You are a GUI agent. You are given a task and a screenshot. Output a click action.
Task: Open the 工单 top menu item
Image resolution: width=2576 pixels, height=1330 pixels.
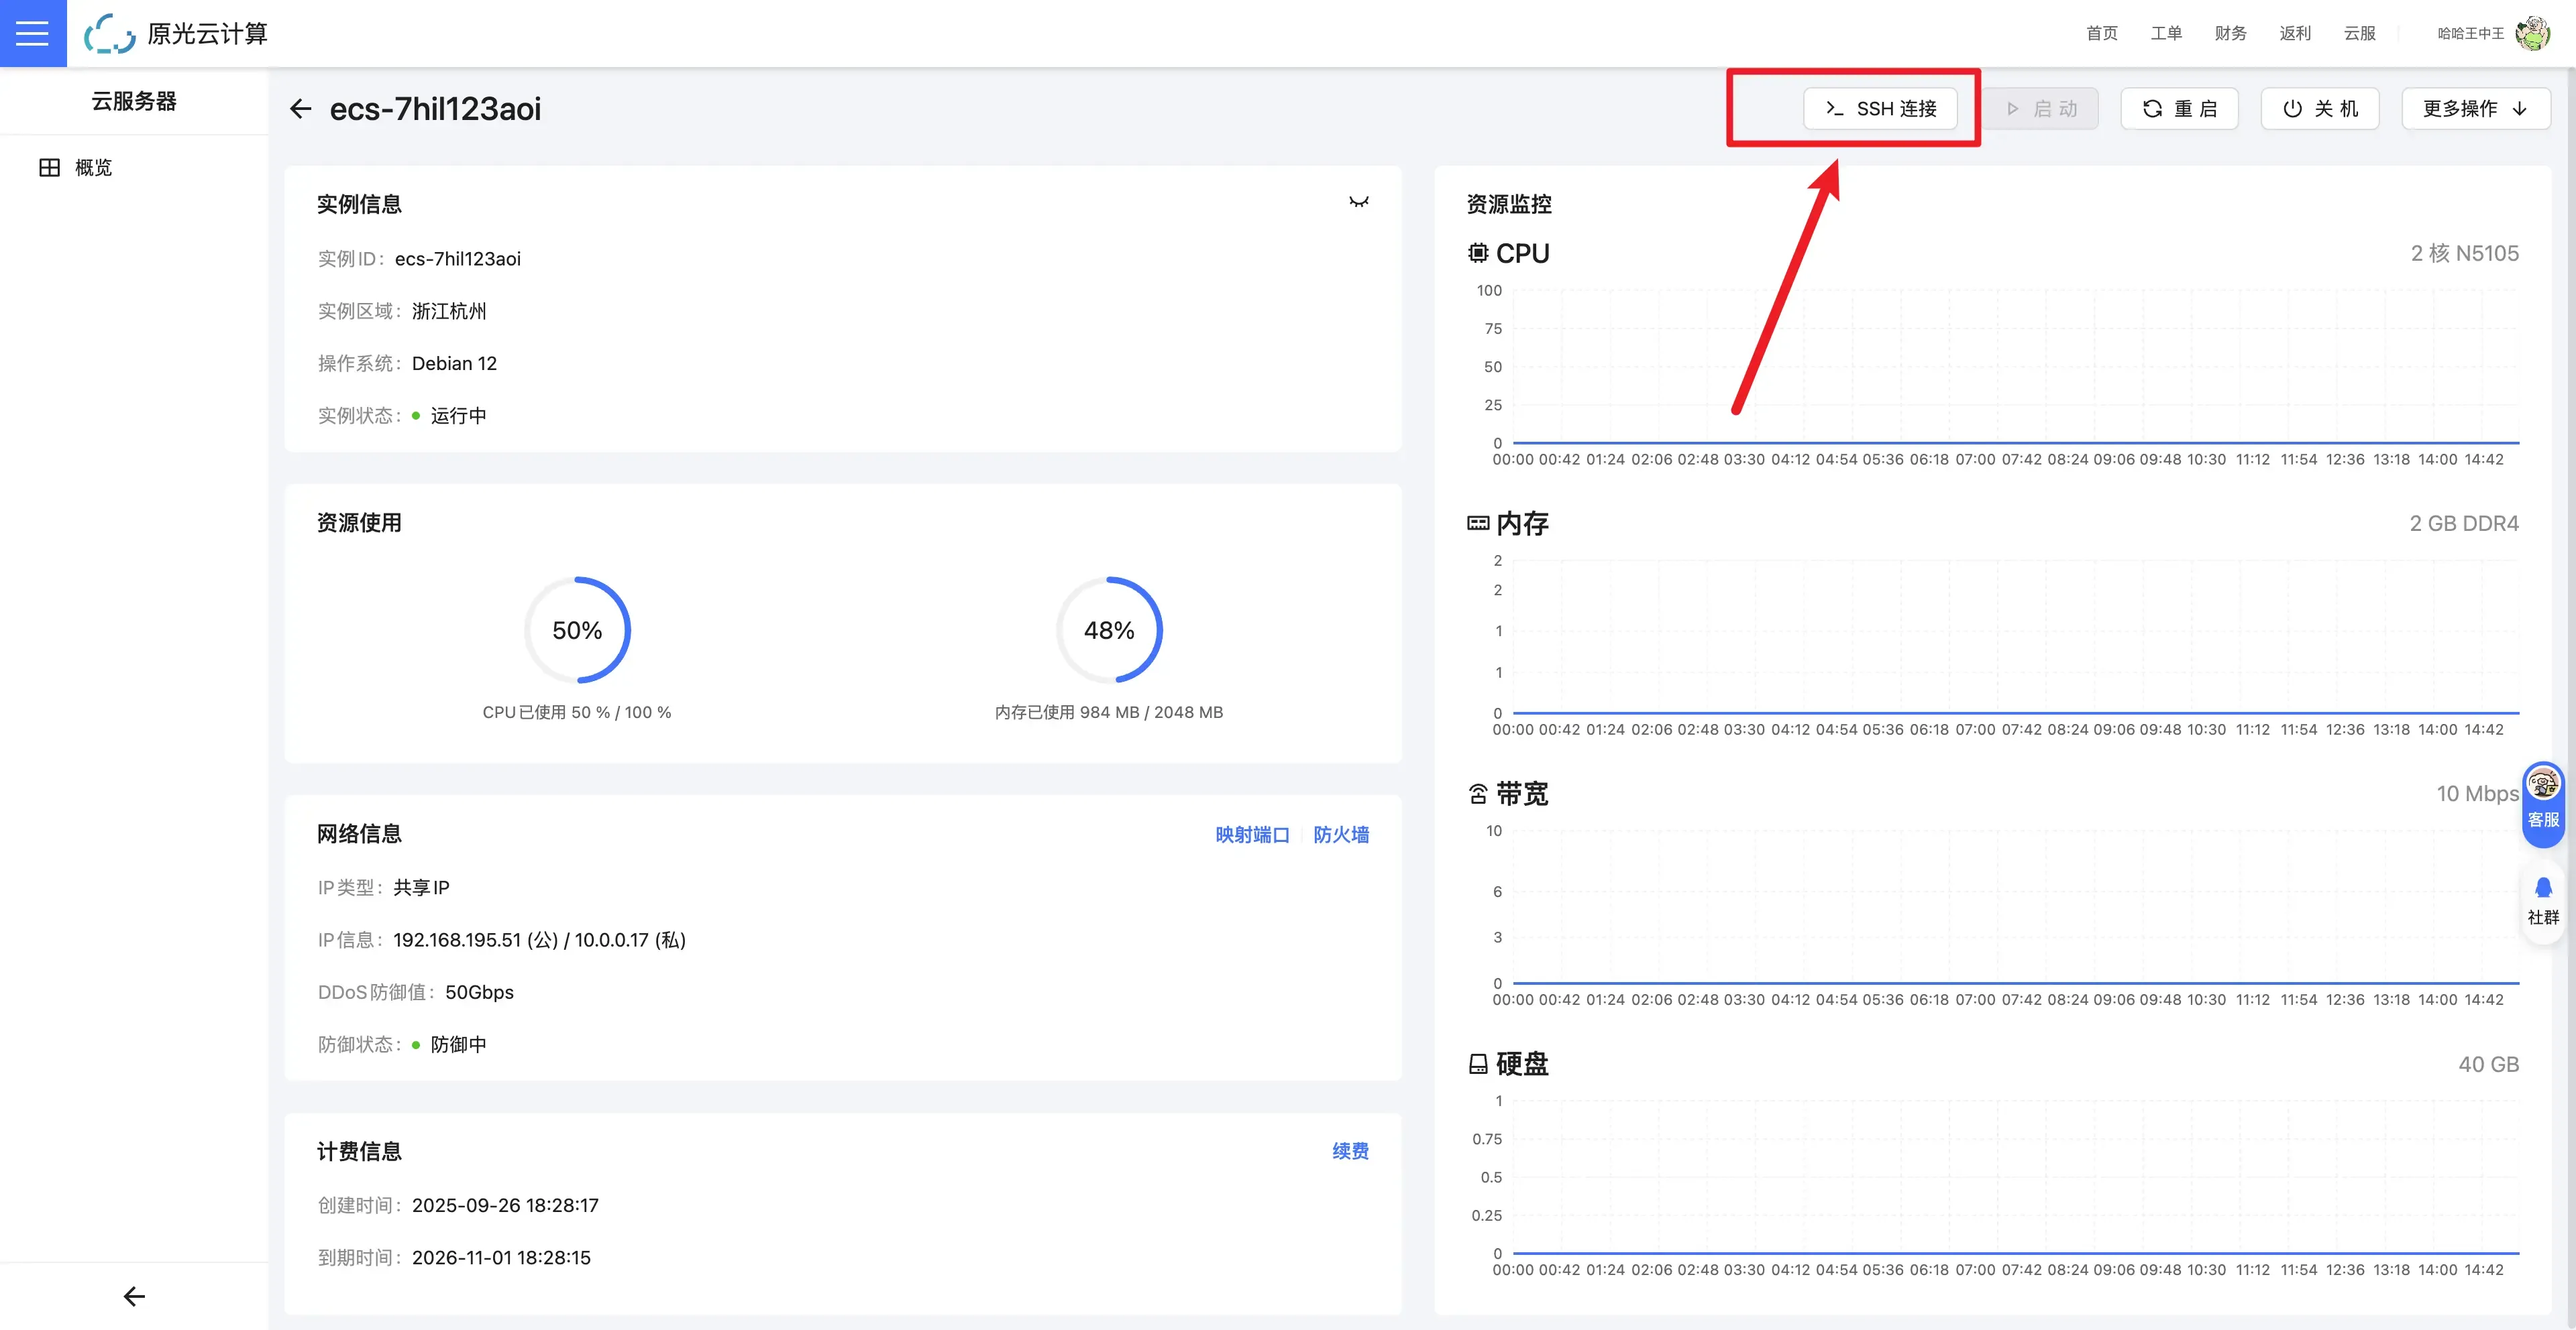point(2166,33)
